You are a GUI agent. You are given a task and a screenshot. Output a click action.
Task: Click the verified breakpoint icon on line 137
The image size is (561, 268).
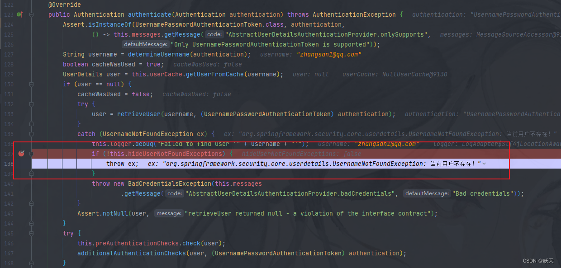point(21,154)
